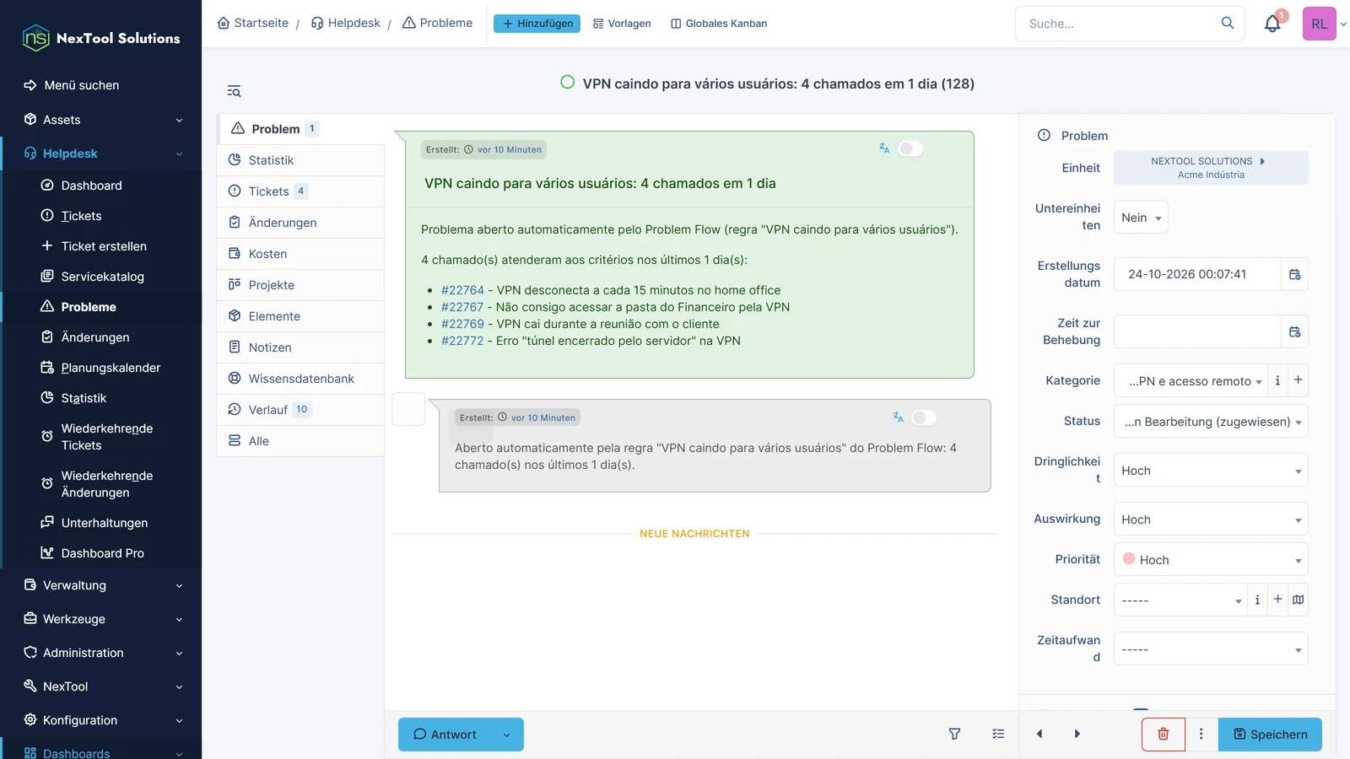This screenshot has width=1350, height=759.
Task: Open the Status dropdown
Action: [x=1211, y=422]
